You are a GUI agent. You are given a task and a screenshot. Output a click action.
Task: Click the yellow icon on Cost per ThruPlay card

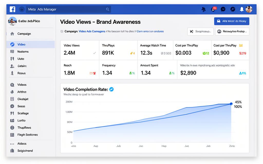point(241,45)
